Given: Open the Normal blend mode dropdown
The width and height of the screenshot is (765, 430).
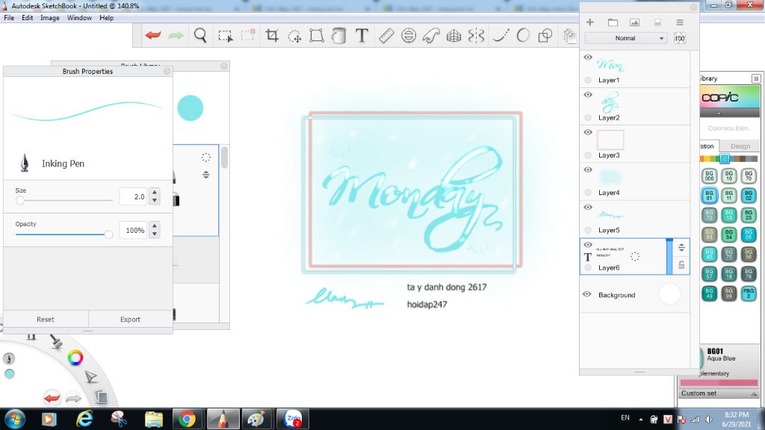Looking at the screenshot, I should point(626,38).
